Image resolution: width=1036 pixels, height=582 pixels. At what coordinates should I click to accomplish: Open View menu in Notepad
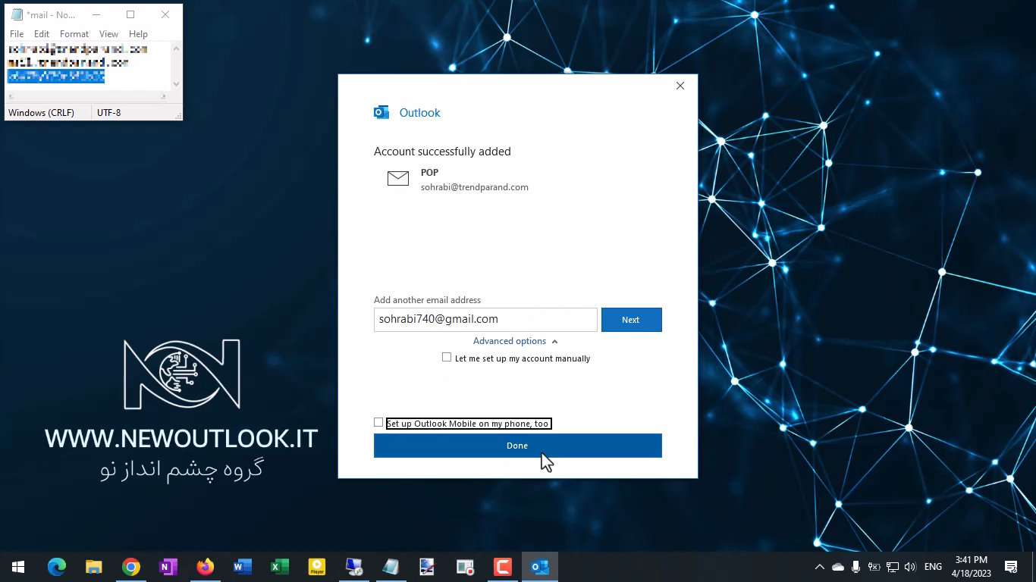pyautogui.click(x=108, y=34)
